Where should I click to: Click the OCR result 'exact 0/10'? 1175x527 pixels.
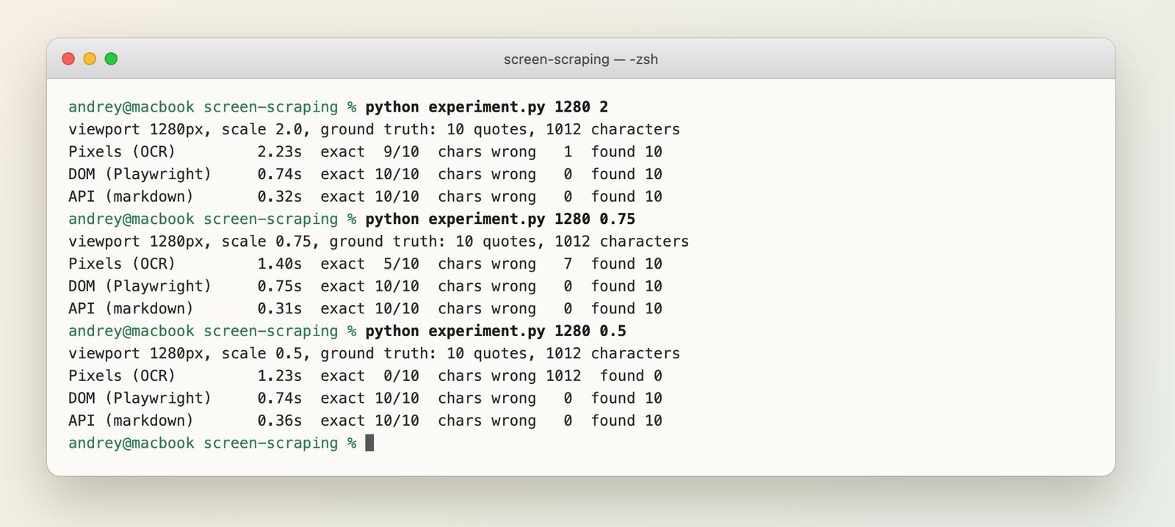click(x=369, y=376)
